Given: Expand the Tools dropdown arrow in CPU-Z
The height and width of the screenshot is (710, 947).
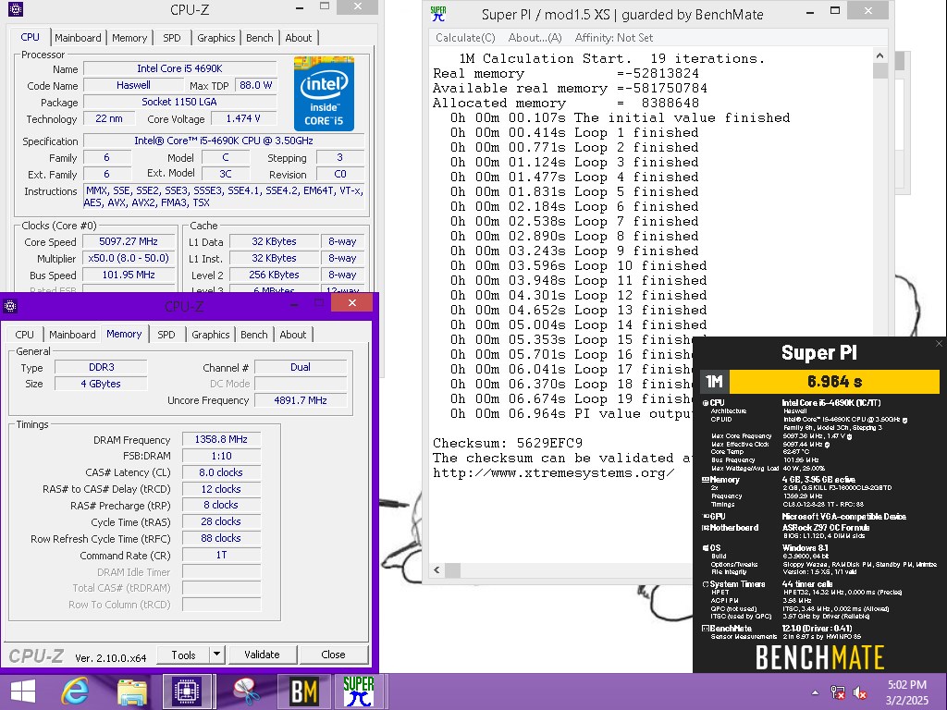Looking at the screenshot, I should click(x=216, y=655).
